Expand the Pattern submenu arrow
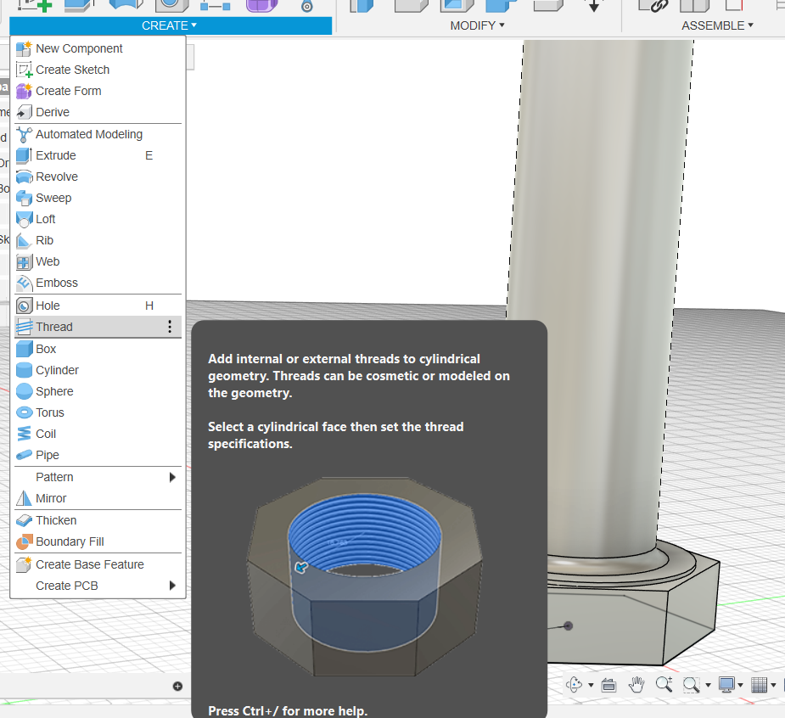The image size is (785, 718). pyautogui.click(x=172, y=477)
